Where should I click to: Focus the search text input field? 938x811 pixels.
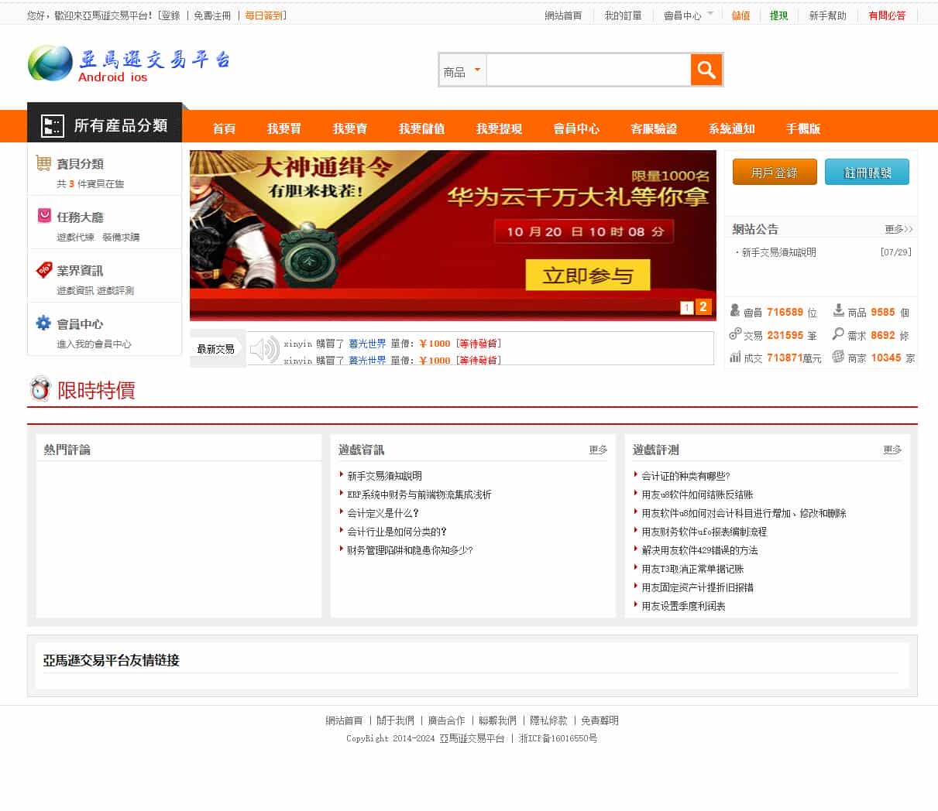coord(588,70)
